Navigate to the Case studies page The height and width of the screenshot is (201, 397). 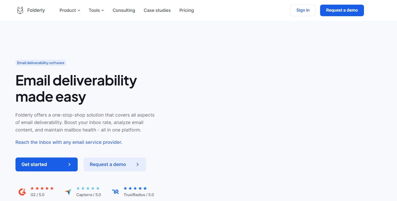tap(157, 10)
